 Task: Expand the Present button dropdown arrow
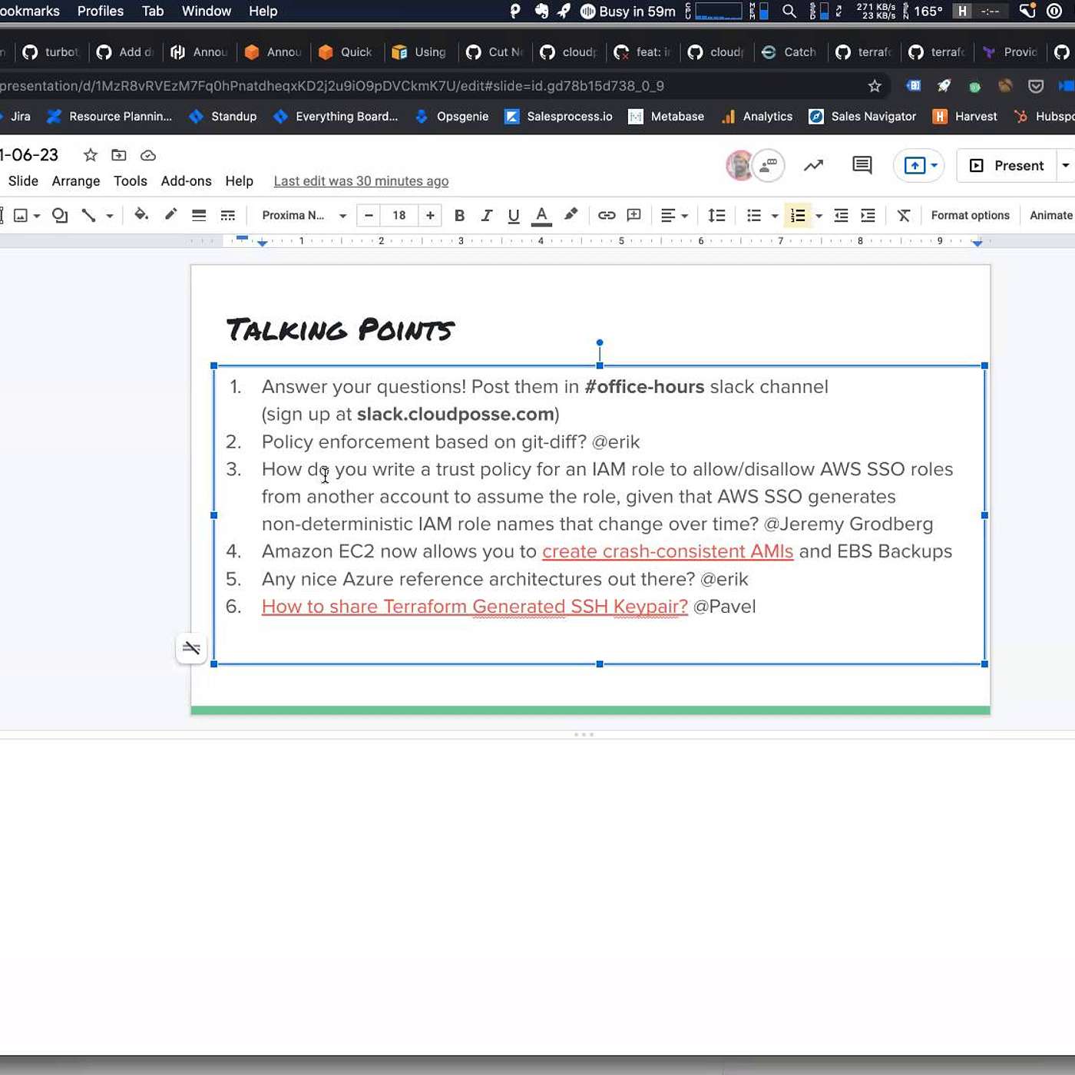(1065, 165)
